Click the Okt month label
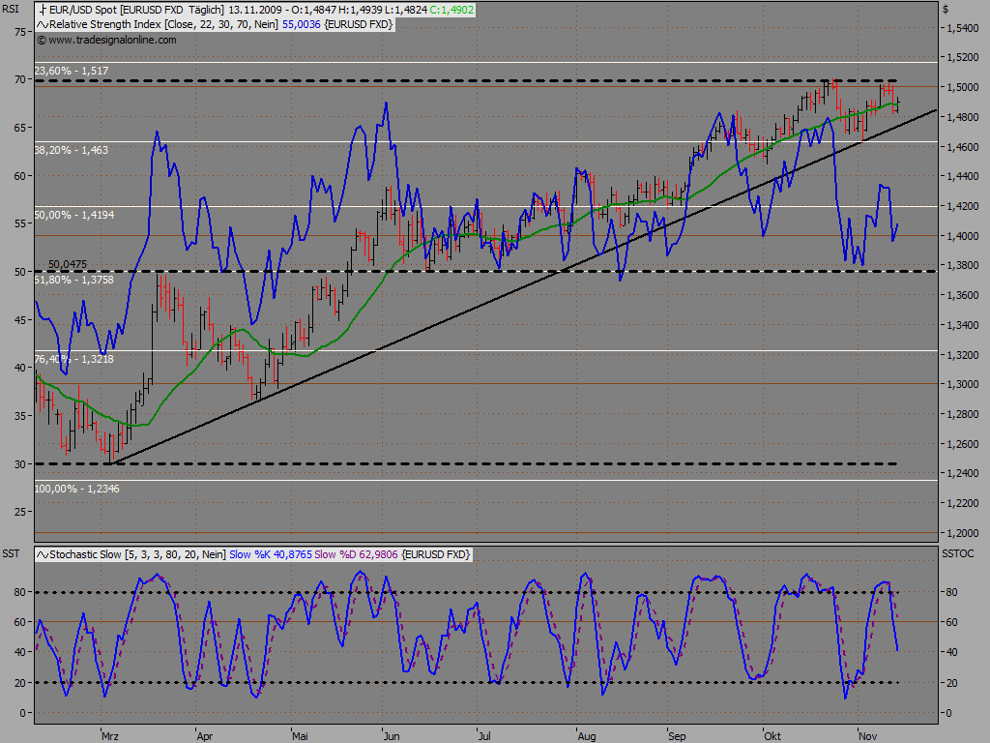Image resolution: width=990 pixels, height=743 pixels. [x=772, y=736]
